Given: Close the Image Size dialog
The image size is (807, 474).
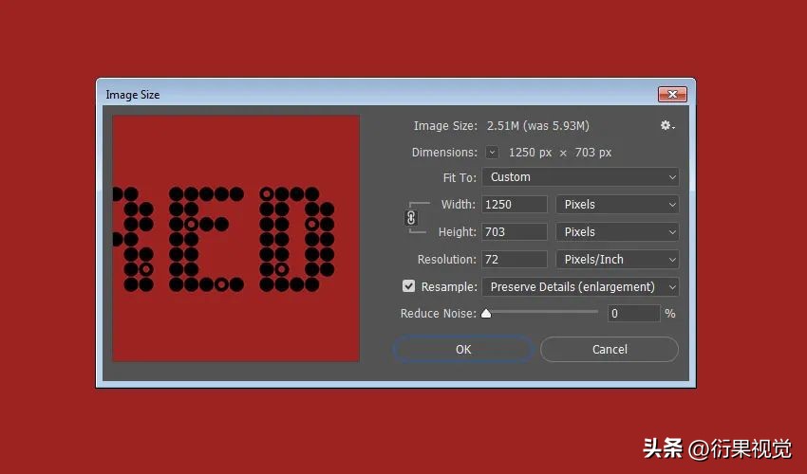Looking at the screenshot, I should [672, 95].
